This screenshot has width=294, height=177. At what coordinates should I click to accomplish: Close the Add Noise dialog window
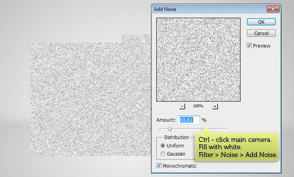(273, 9)
